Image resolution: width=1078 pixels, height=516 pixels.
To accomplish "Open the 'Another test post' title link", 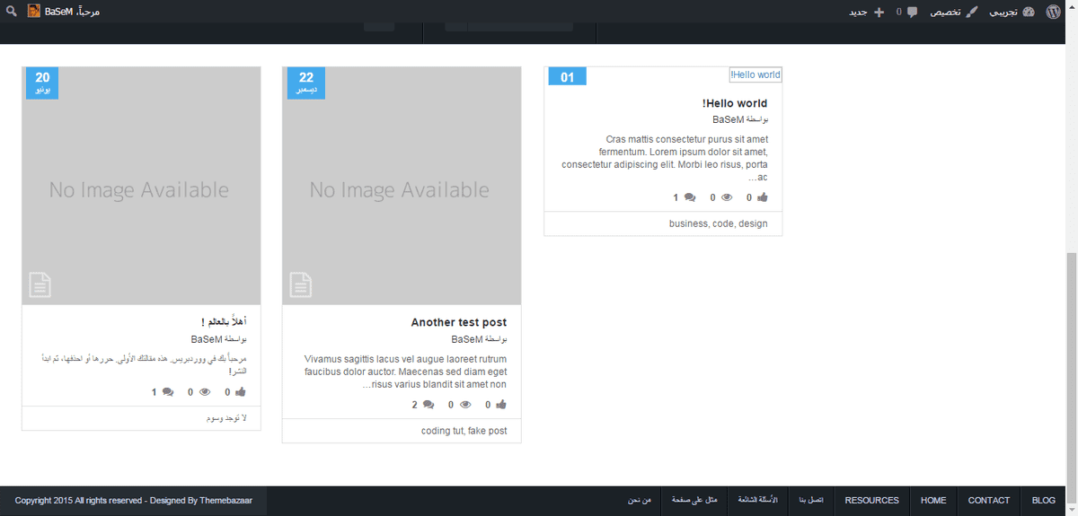I will click(x=458, y=322).
